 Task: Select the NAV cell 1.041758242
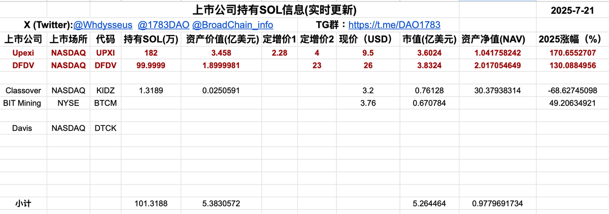click(498, 53)
